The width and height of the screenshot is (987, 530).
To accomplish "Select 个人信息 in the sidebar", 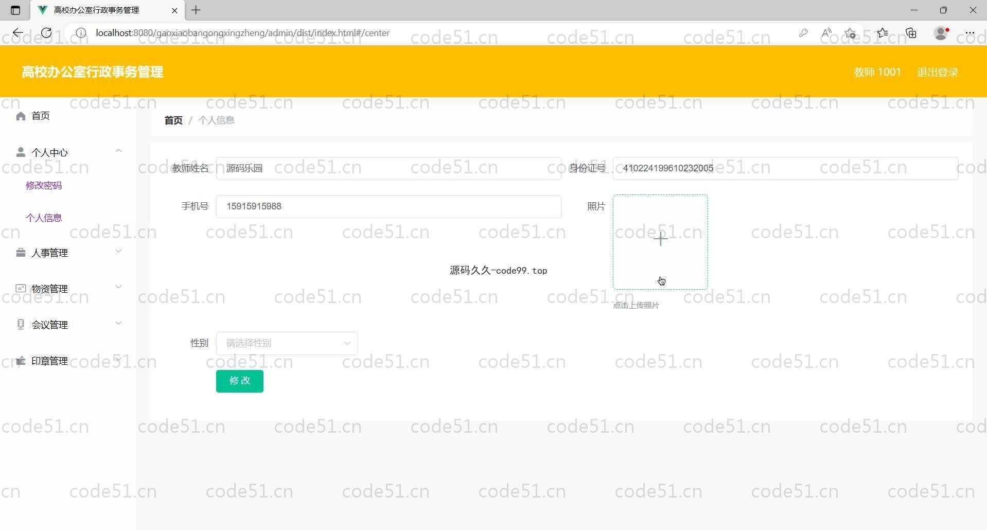I will [x=44, y=218].
